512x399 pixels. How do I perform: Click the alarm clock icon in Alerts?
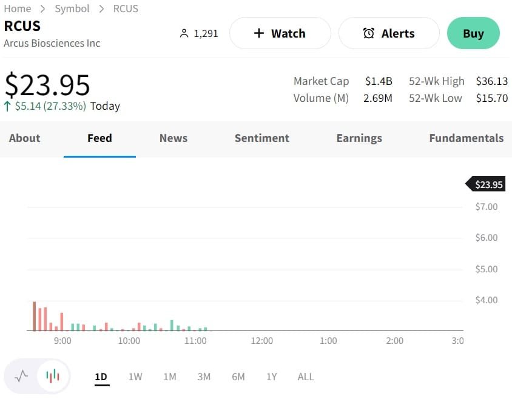[x=369, y=33]
